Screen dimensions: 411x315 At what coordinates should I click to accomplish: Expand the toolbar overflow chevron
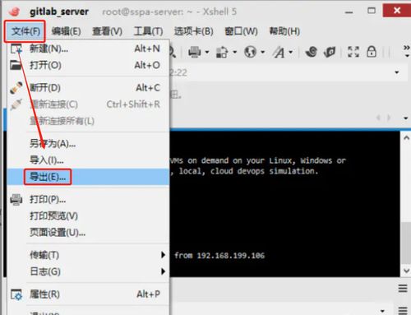407,51
